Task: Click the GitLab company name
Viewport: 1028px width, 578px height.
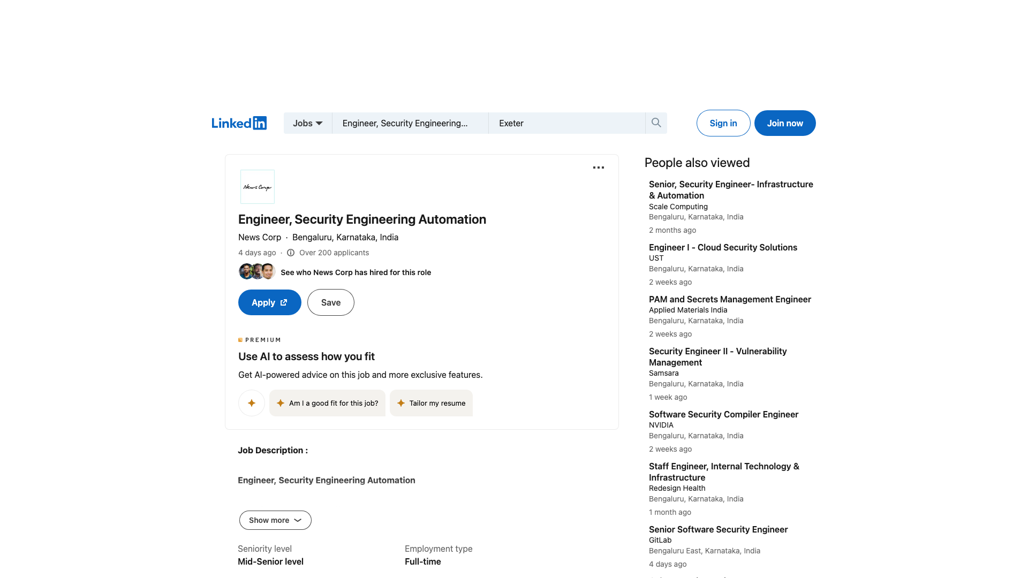Action: pos(660,540)
